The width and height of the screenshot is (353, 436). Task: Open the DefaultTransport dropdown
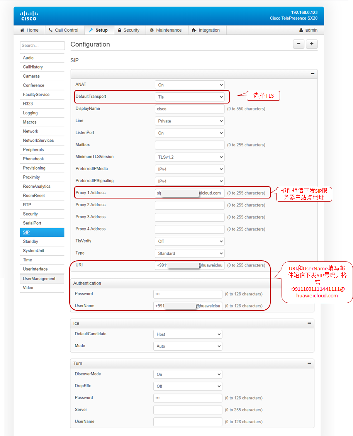pos(189,97)
